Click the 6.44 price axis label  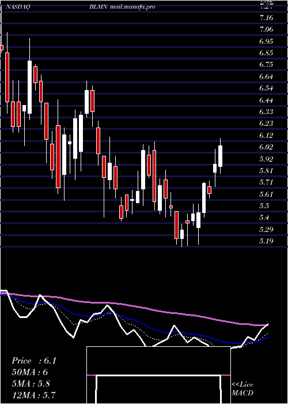pos(266,100)
